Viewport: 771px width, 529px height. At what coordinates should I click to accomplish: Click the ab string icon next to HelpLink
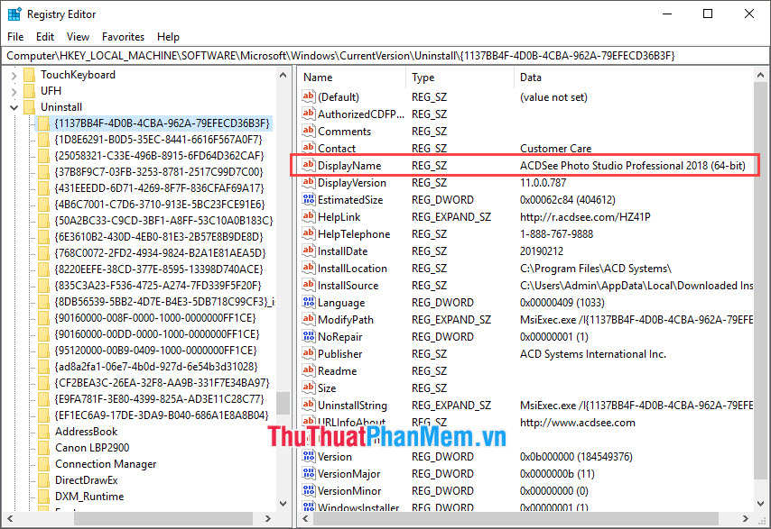point(308,216)
